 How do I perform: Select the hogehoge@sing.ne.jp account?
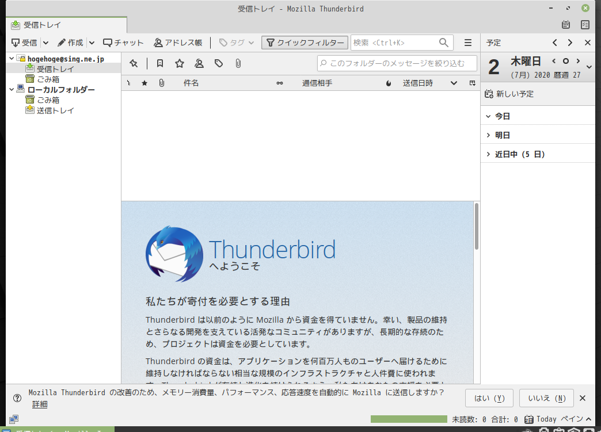pos(66,59)
